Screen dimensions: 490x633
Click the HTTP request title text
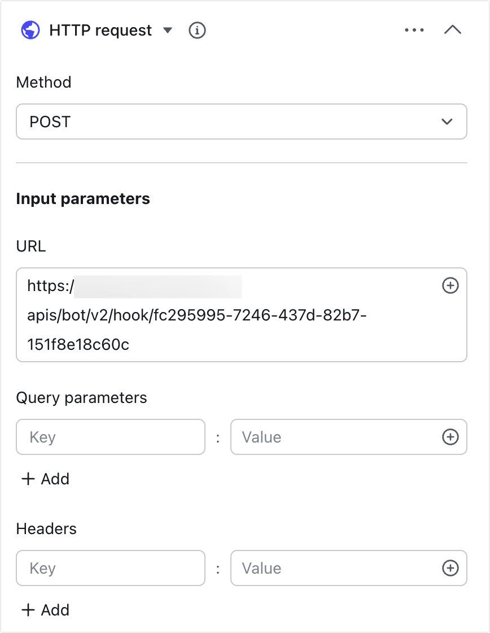[x=100, y=30]
